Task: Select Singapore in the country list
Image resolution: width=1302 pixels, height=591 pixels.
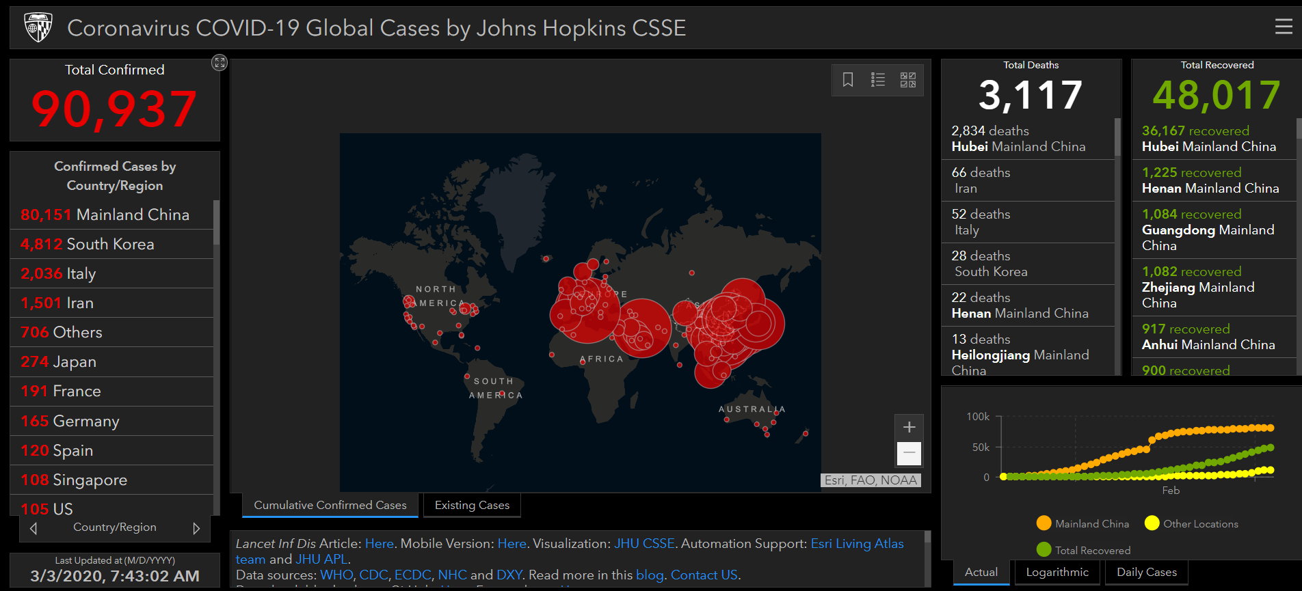Action: [x=112, y=480]
